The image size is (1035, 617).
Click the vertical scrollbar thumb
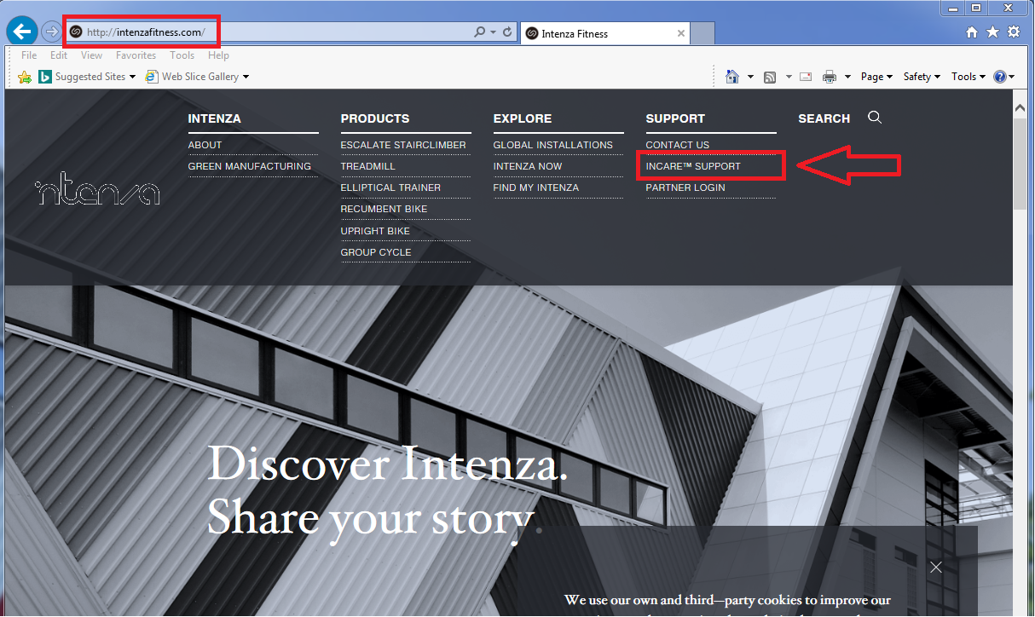click(x=1021, y=163)
